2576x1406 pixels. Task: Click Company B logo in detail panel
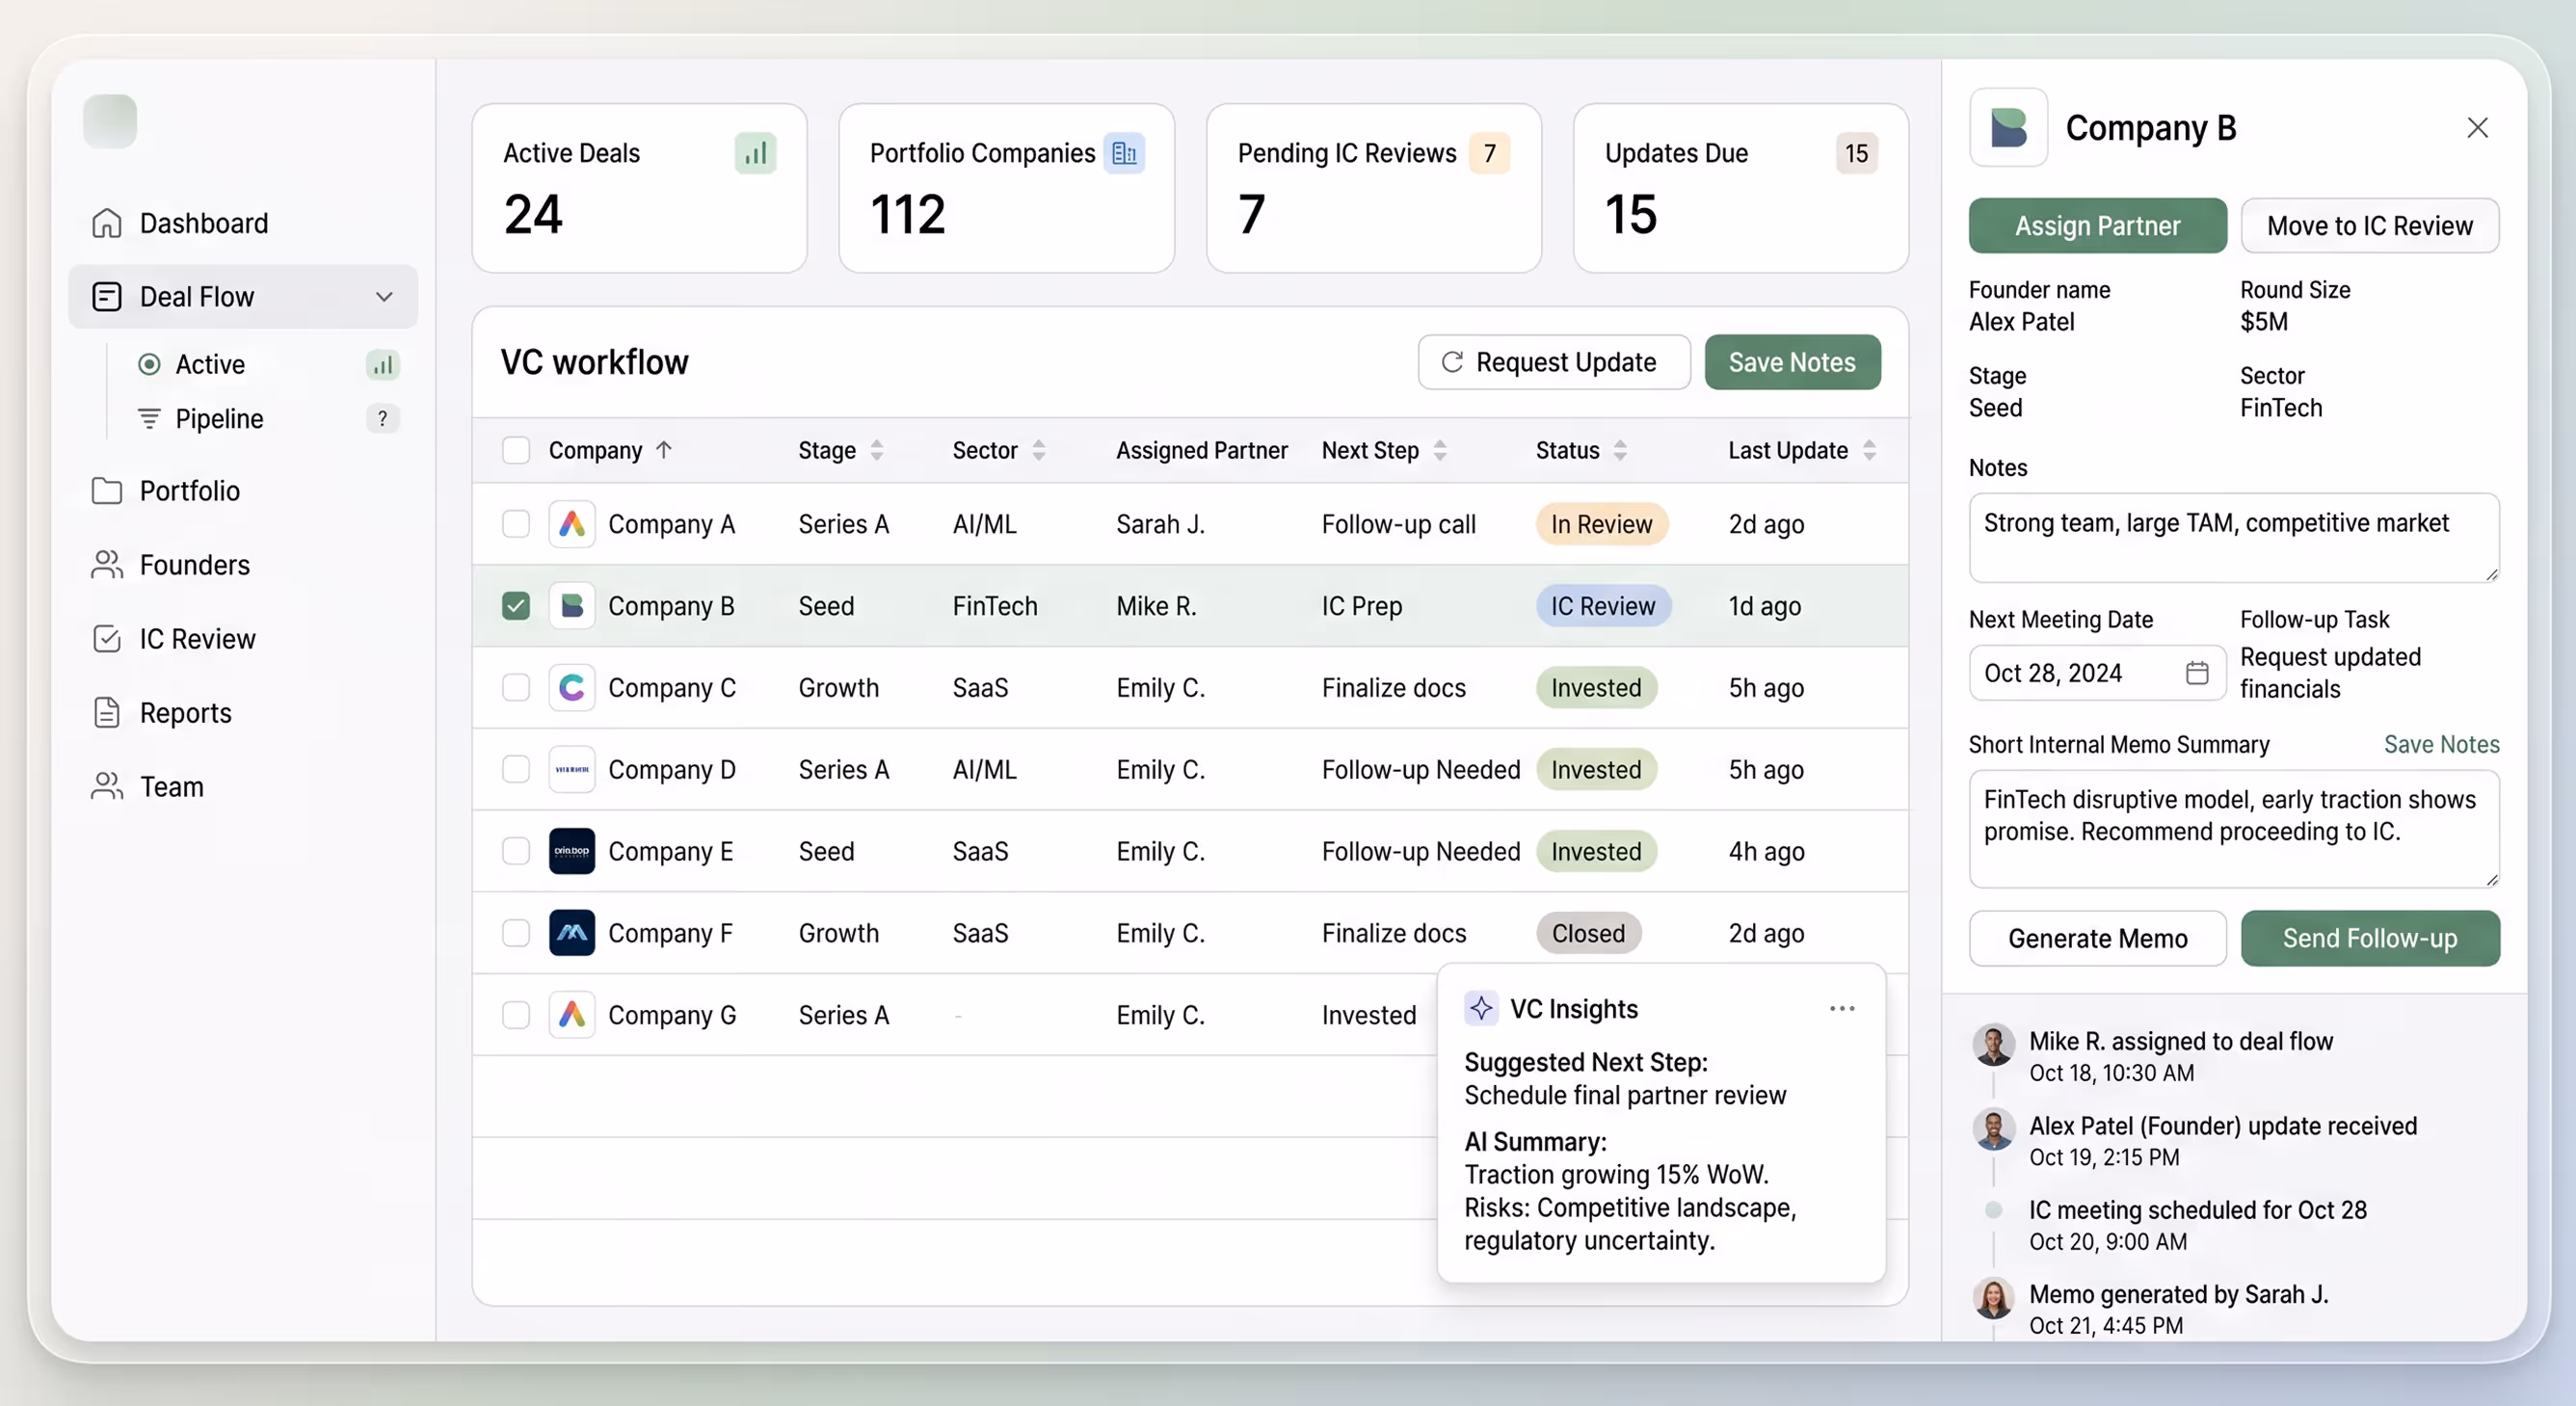[2008, 128]
